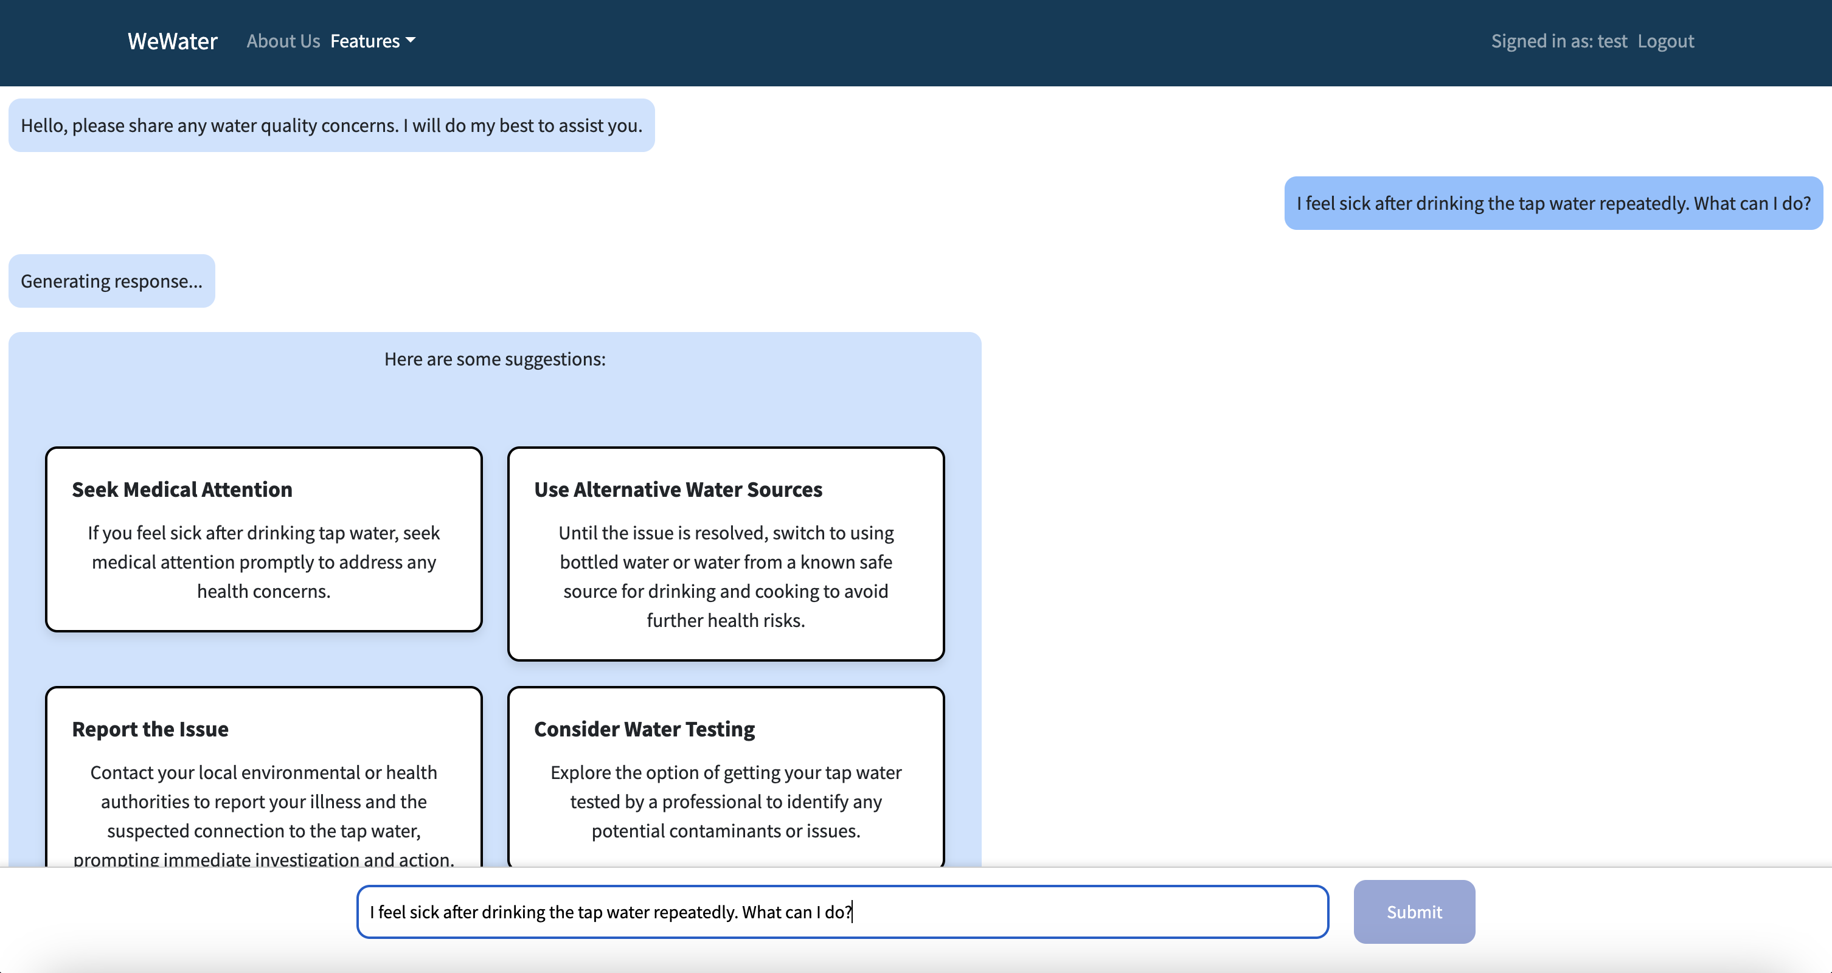1832x973 pixels.
Task: Click the Features dropdown caret arrow
Action: 411,41
